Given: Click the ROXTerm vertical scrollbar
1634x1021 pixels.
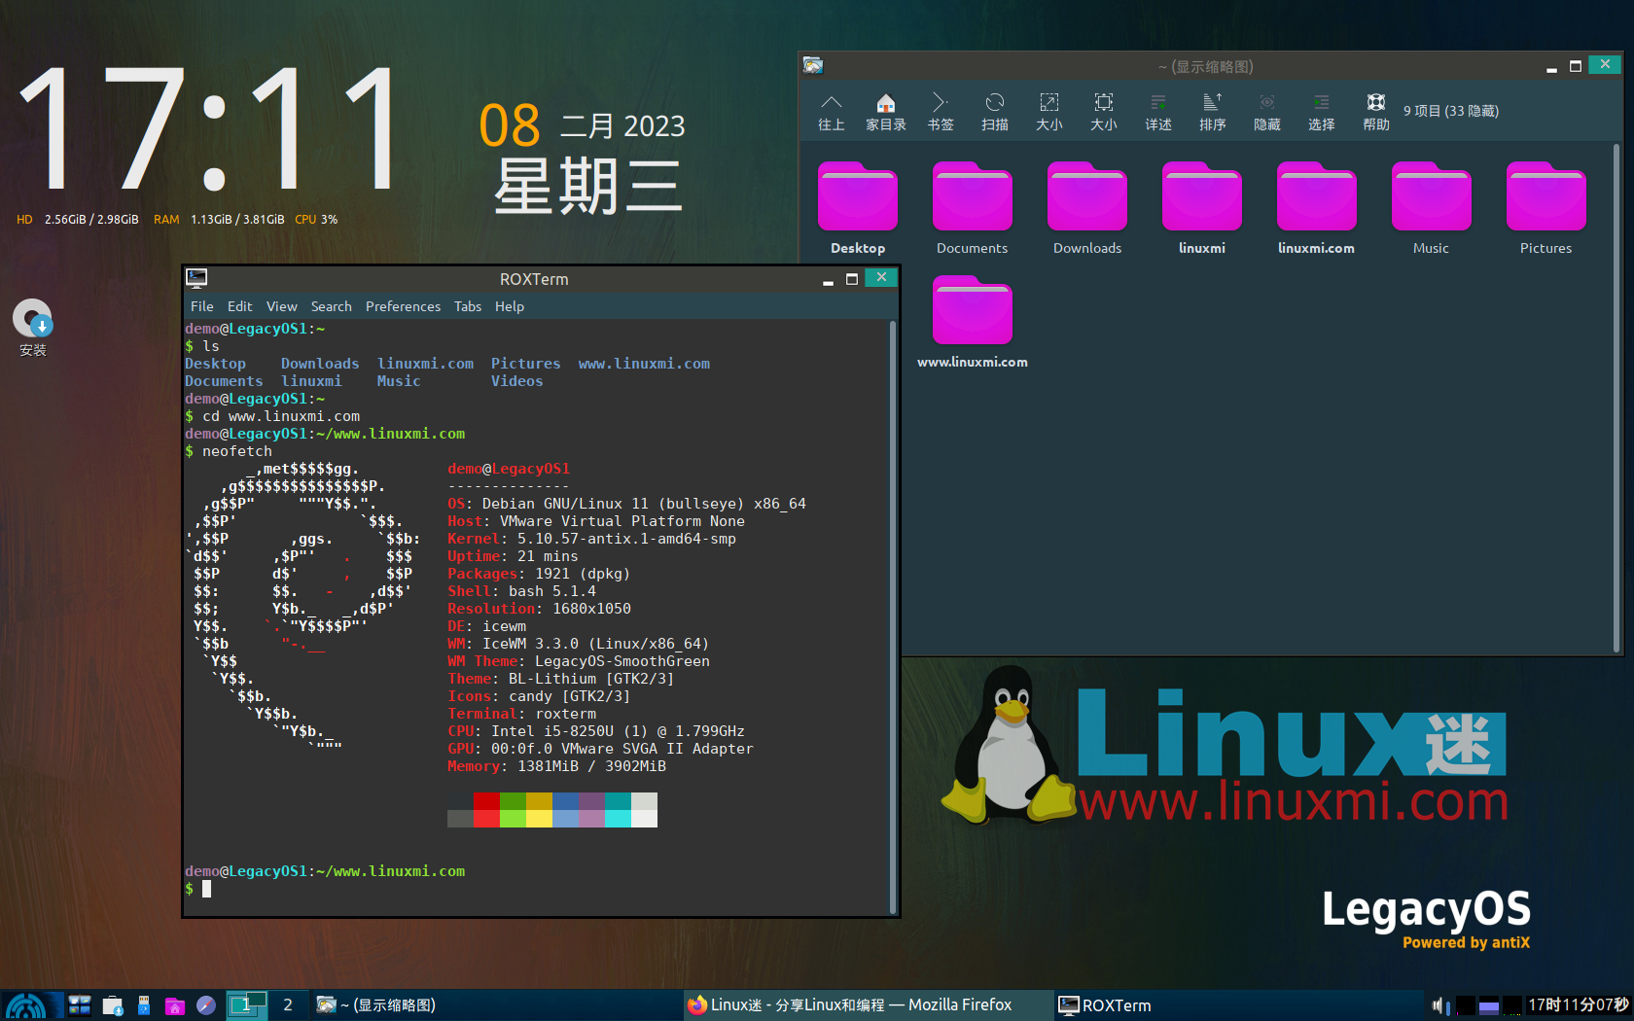Looking at the screenshot, I should point(893,616).
